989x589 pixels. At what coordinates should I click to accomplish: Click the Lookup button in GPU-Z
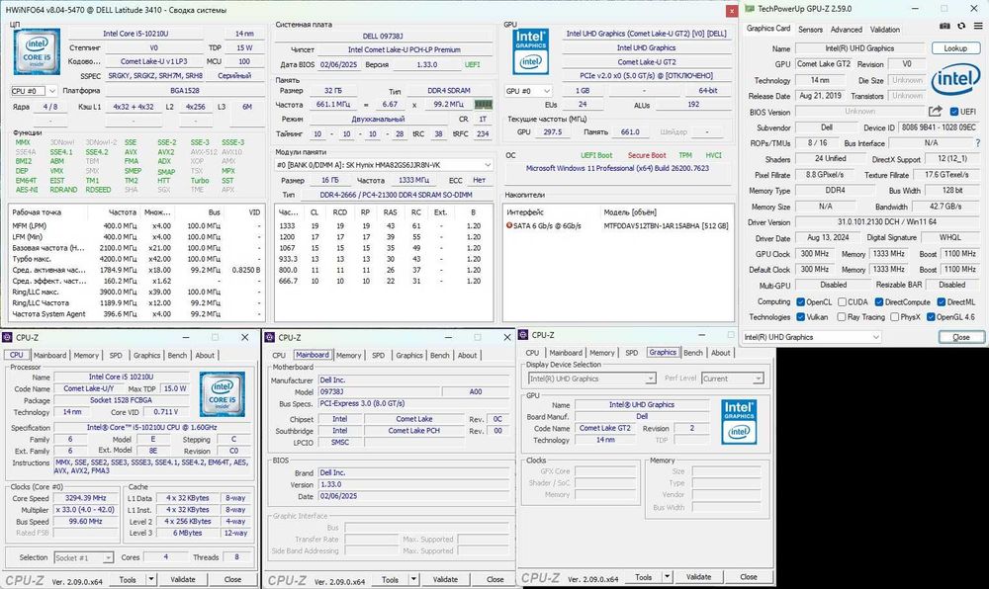coord(955,47)
